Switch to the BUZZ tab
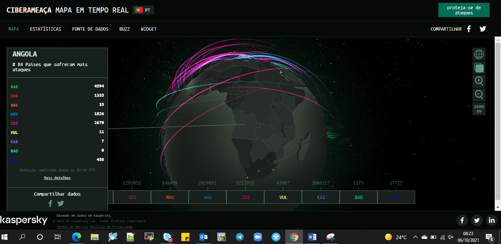 point(125,29)
